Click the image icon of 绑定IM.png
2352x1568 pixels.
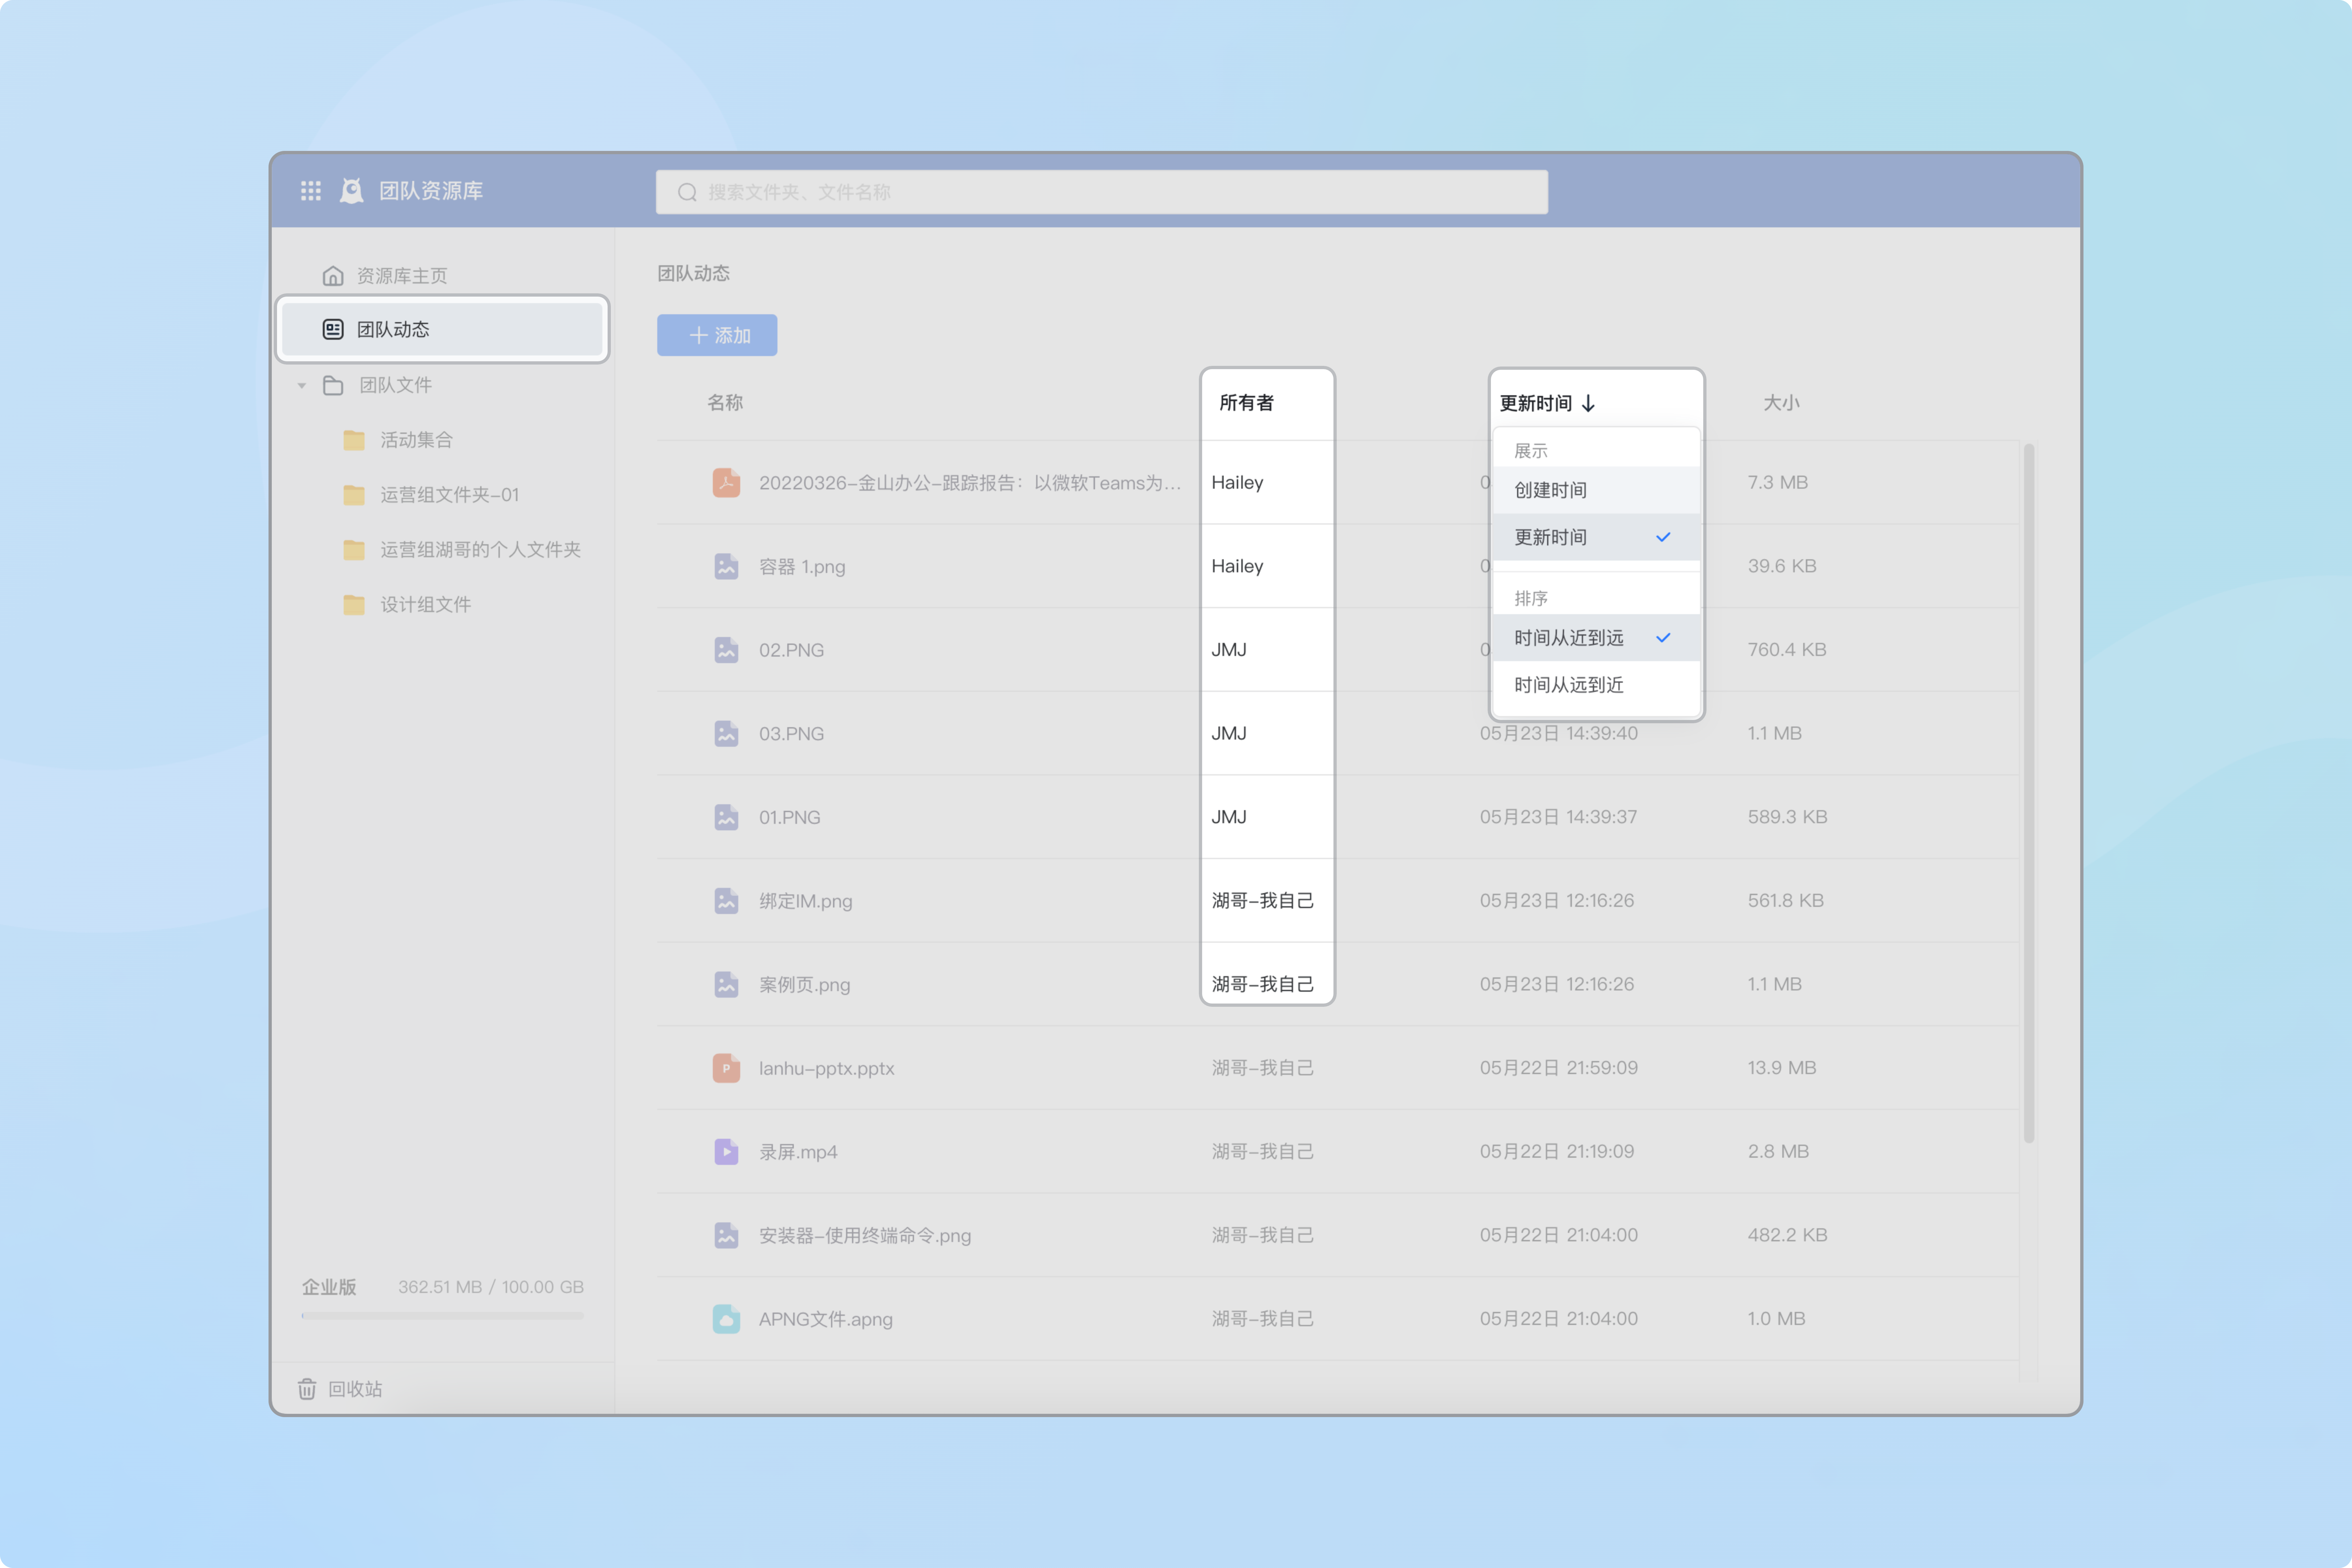tap(726, 901)
